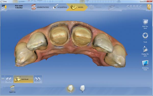Open the Tools wheel icon
The height and width of the screenshot is (96, 153).
pyautogui.click(x=145, y=35)
